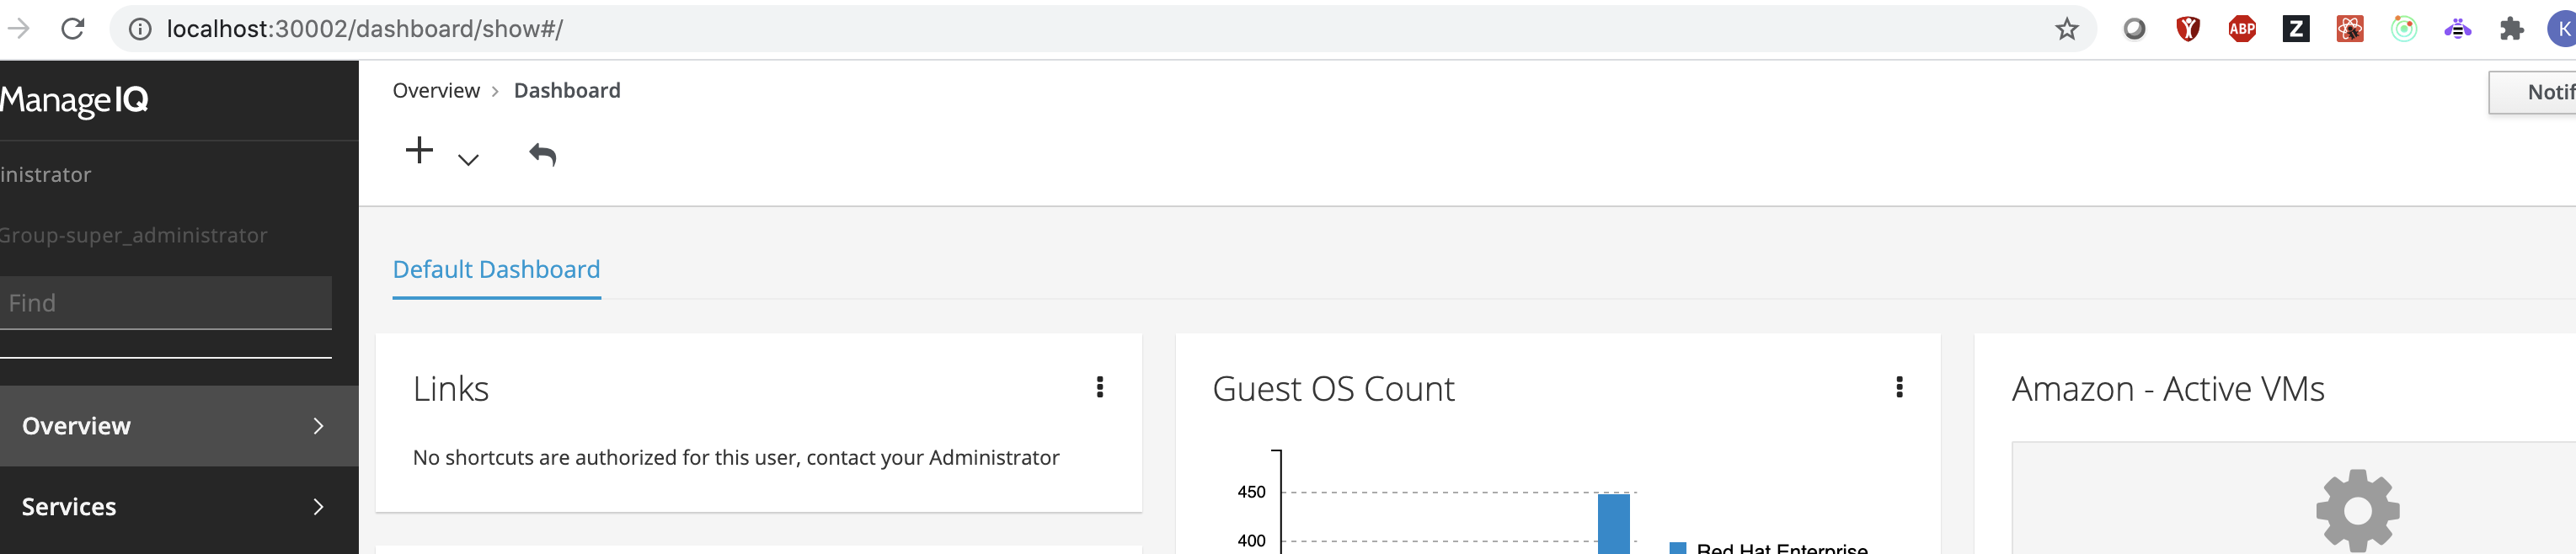
Task: Click the AdBlock Plus extension icon
Action: (x=2242, y=29)
